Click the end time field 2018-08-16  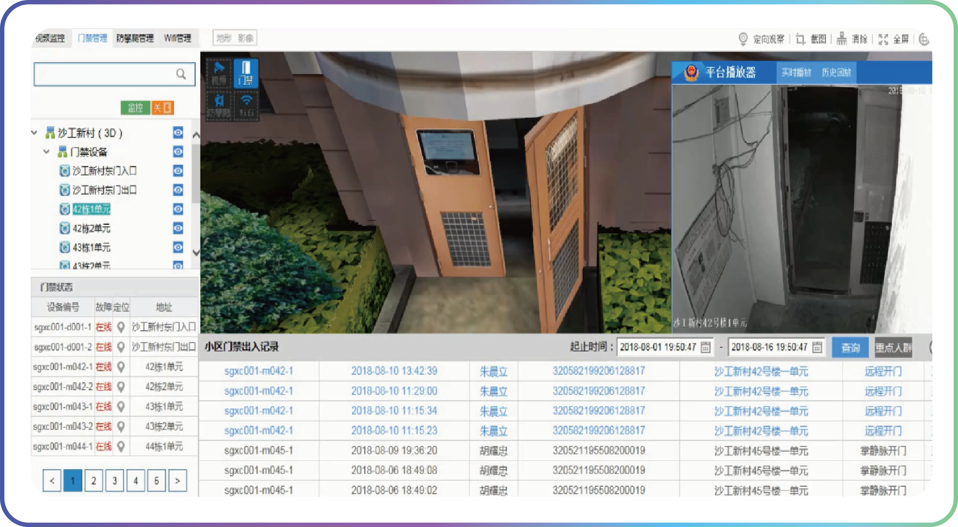[777, 347]
